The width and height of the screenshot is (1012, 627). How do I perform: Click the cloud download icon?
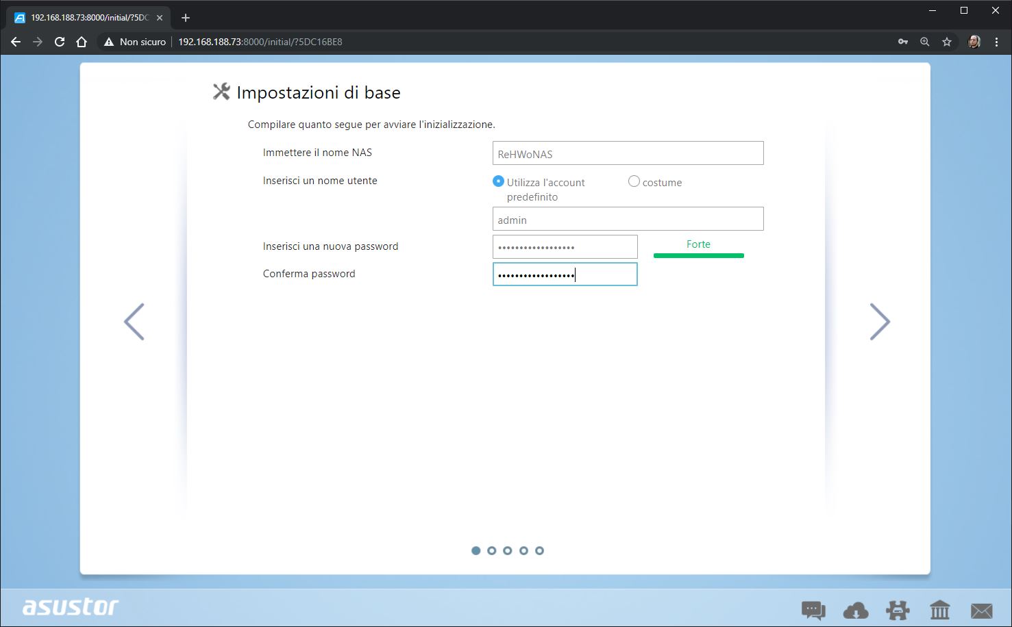coord(856,609)
